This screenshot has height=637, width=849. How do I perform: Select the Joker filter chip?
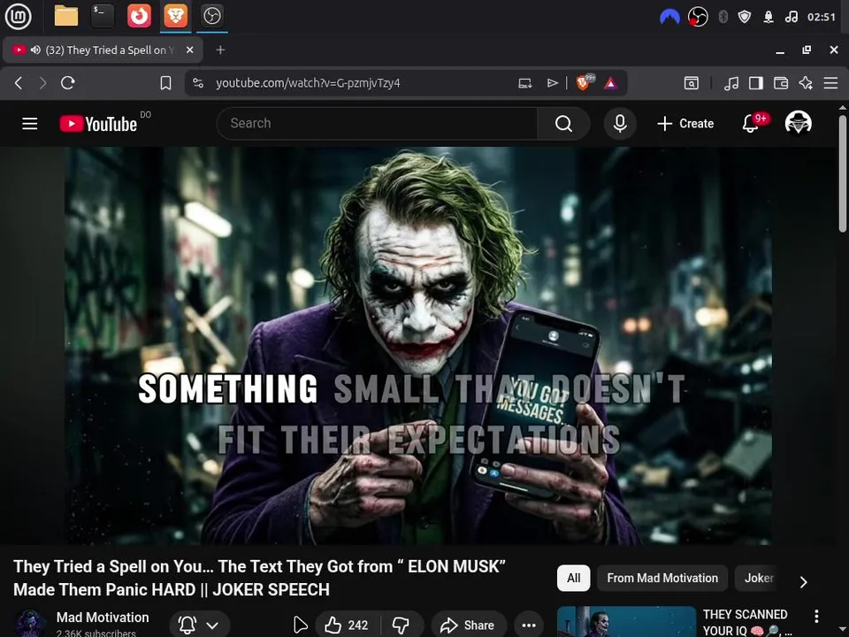click(759, 578)
